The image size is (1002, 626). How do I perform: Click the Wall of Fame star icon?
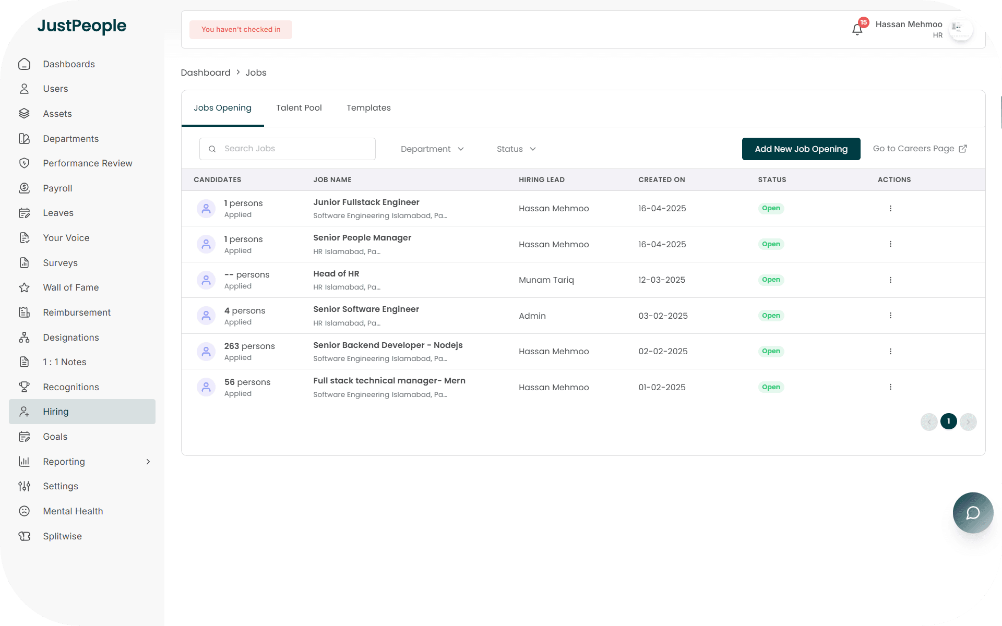24,287
